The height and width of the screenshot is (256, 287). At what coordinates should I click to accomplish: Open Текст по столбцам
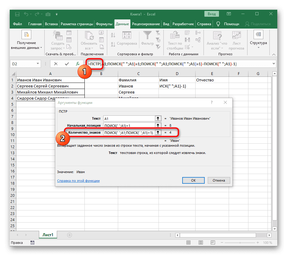[175, 37]
